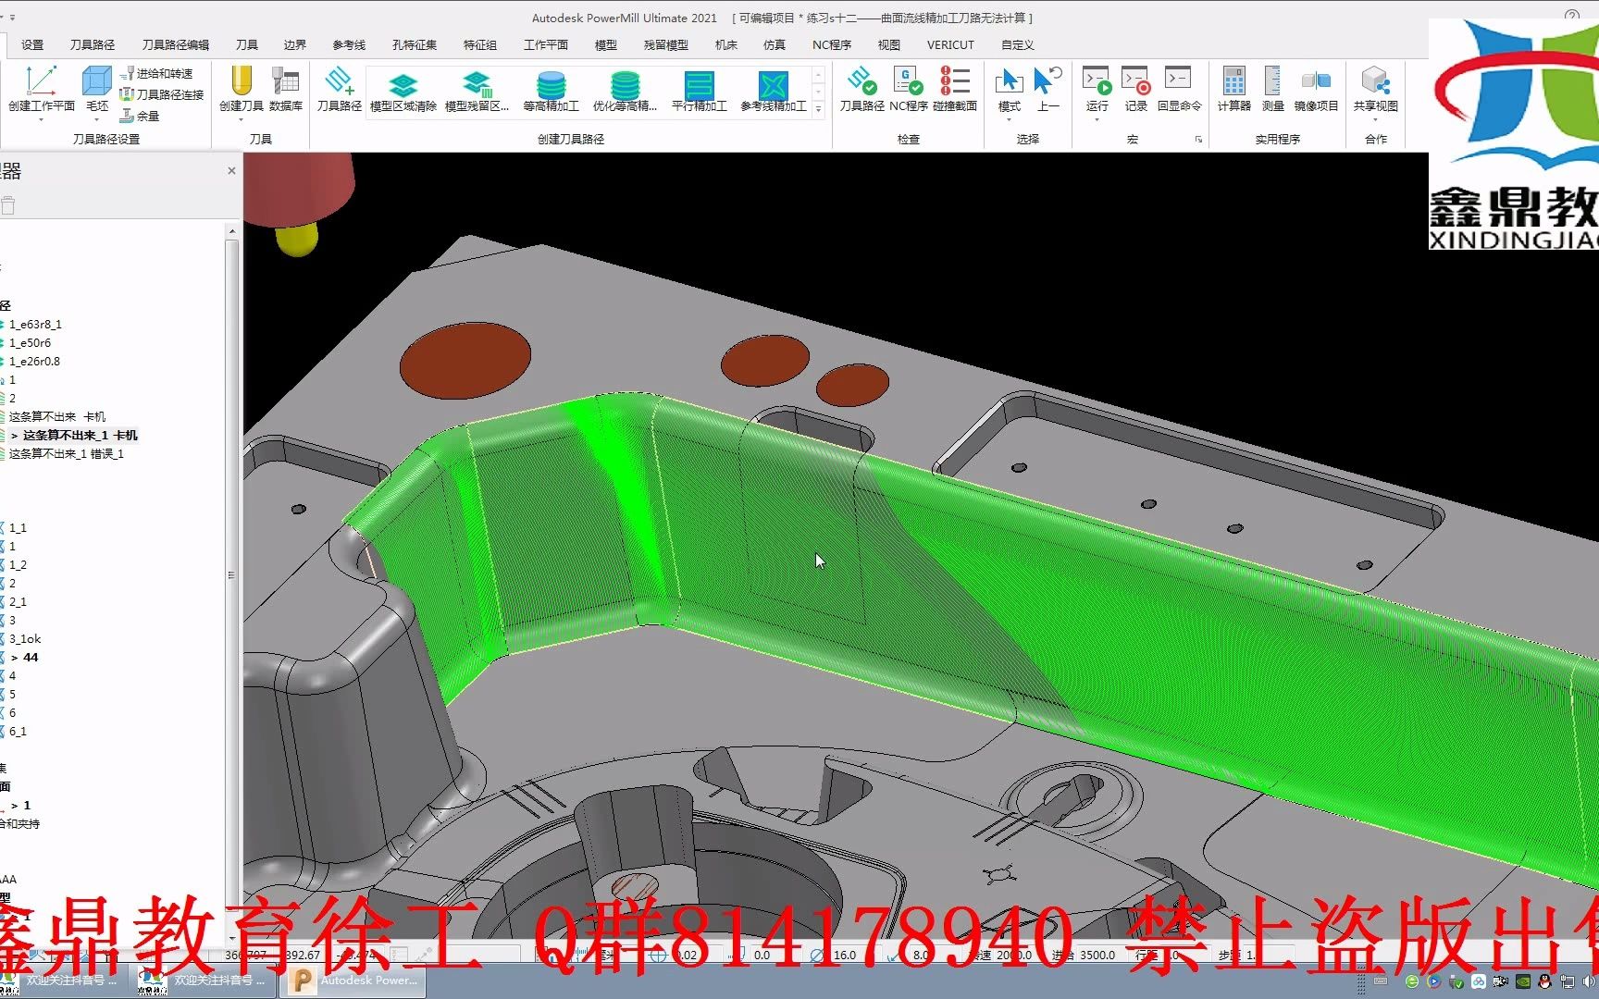Expand the toolpath strategy gallery dropdown
The height and width of the screenshot is (999, 1599).
click(818, 110)
